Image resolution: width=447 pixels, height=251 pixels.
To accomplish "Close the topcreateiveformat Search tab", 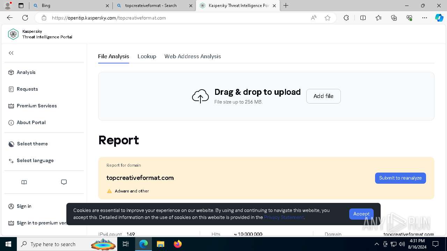I will 191,6.
